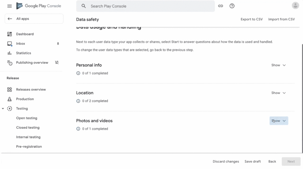Click the Dashboard icon in sidebar
This screenshot has width=303, height=169.
10,34
